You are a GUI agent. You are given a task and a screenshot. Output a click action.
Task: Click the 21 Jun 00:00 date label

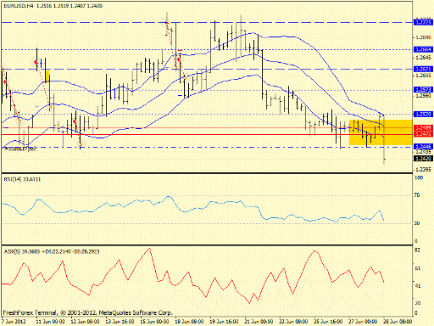pyautogui.click(x=259, y=322)
